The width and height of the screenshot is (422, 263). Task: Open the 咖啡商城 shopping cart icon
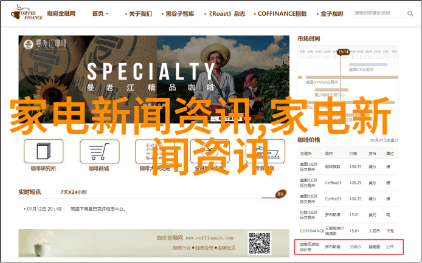99,151
